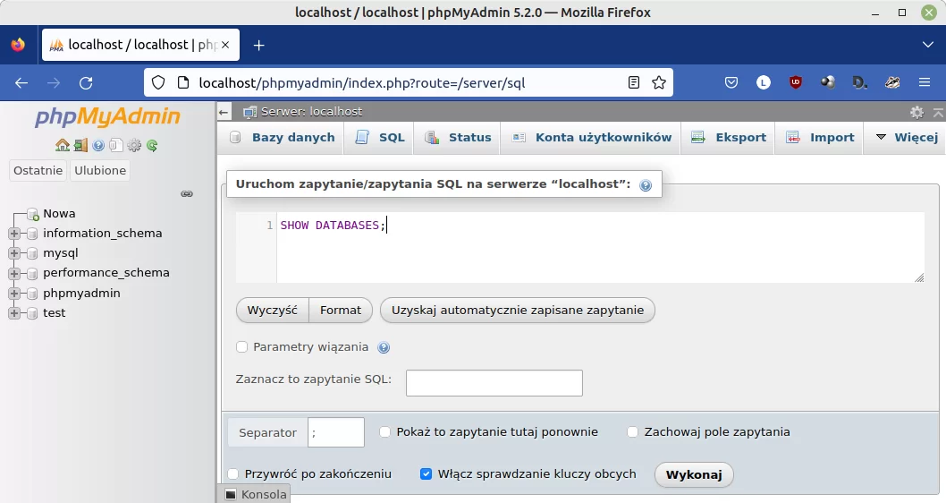Run the query with Wykonaj
This screenshot has width=946, height=503.
point(694,474)
